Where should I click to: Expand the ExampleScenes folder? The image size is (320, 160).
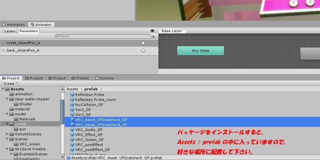click(x=12, y=154)
